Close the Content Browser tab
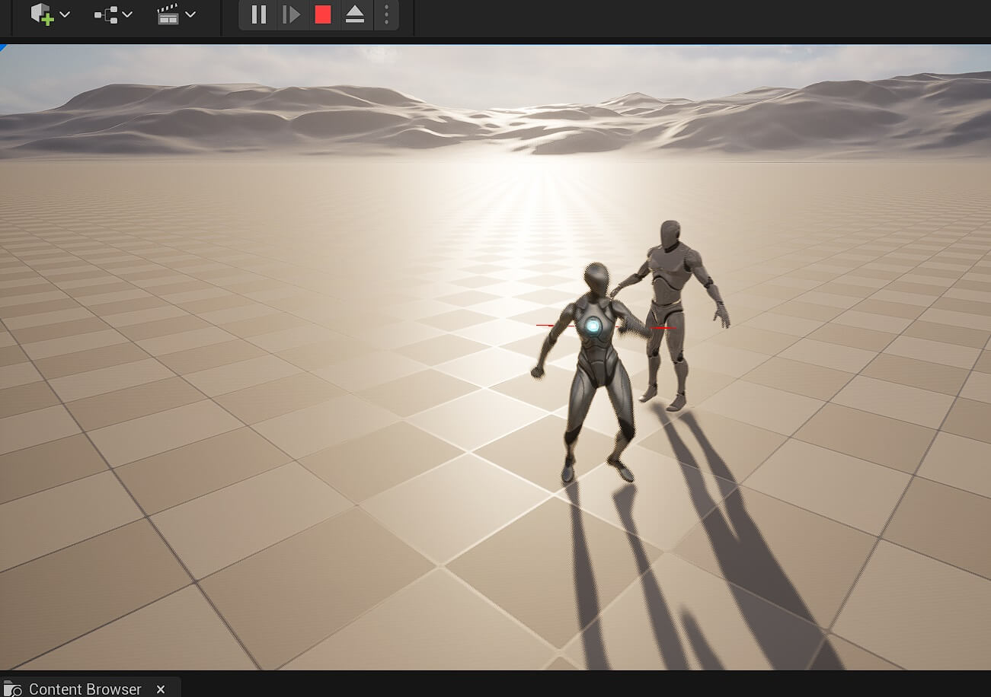The image size is (991, 697). pos(161,689)
